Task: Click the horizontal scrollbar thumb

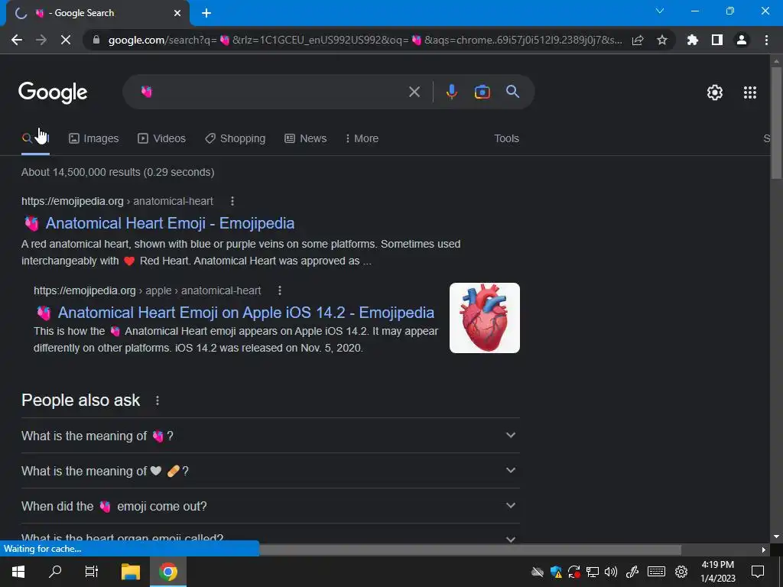Action: 470,550
